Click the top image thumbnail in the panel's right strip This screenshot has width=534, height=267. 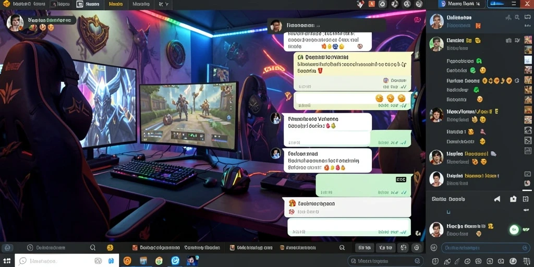528,40
